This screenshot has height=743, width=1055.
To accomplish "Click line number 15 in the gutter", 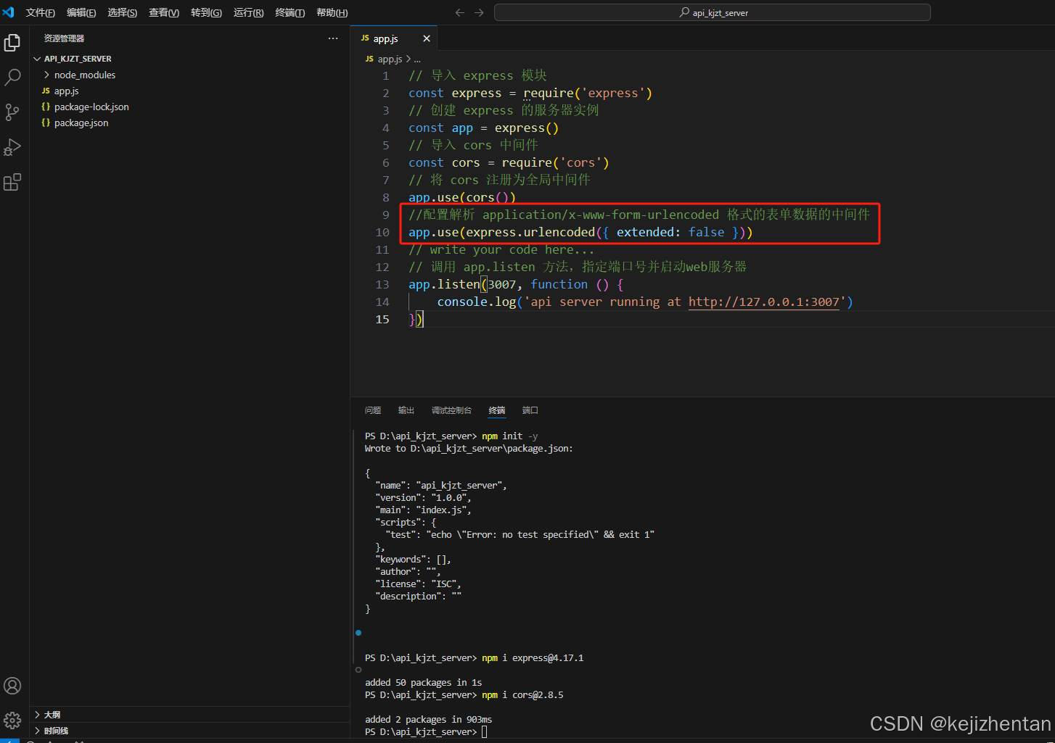I will [382, 319].
